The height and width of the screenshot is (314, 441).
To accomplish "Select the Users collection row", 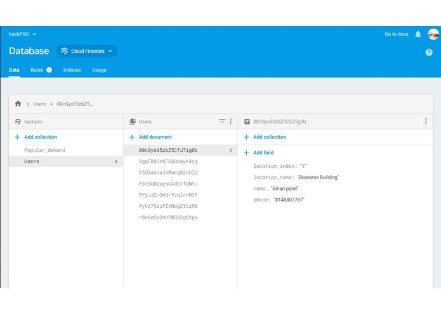I will point(66,161).
